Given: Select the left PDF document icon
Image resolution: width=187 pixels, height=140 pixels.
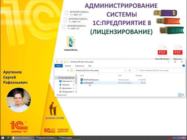Looking at the screenshot, I should tap(162, 52).
